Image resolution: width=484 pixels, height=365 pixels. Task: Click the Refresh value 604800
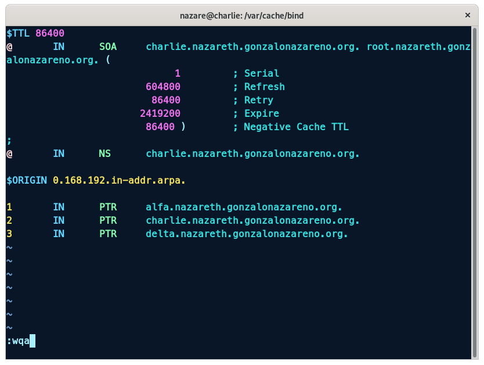click(163, 87)
